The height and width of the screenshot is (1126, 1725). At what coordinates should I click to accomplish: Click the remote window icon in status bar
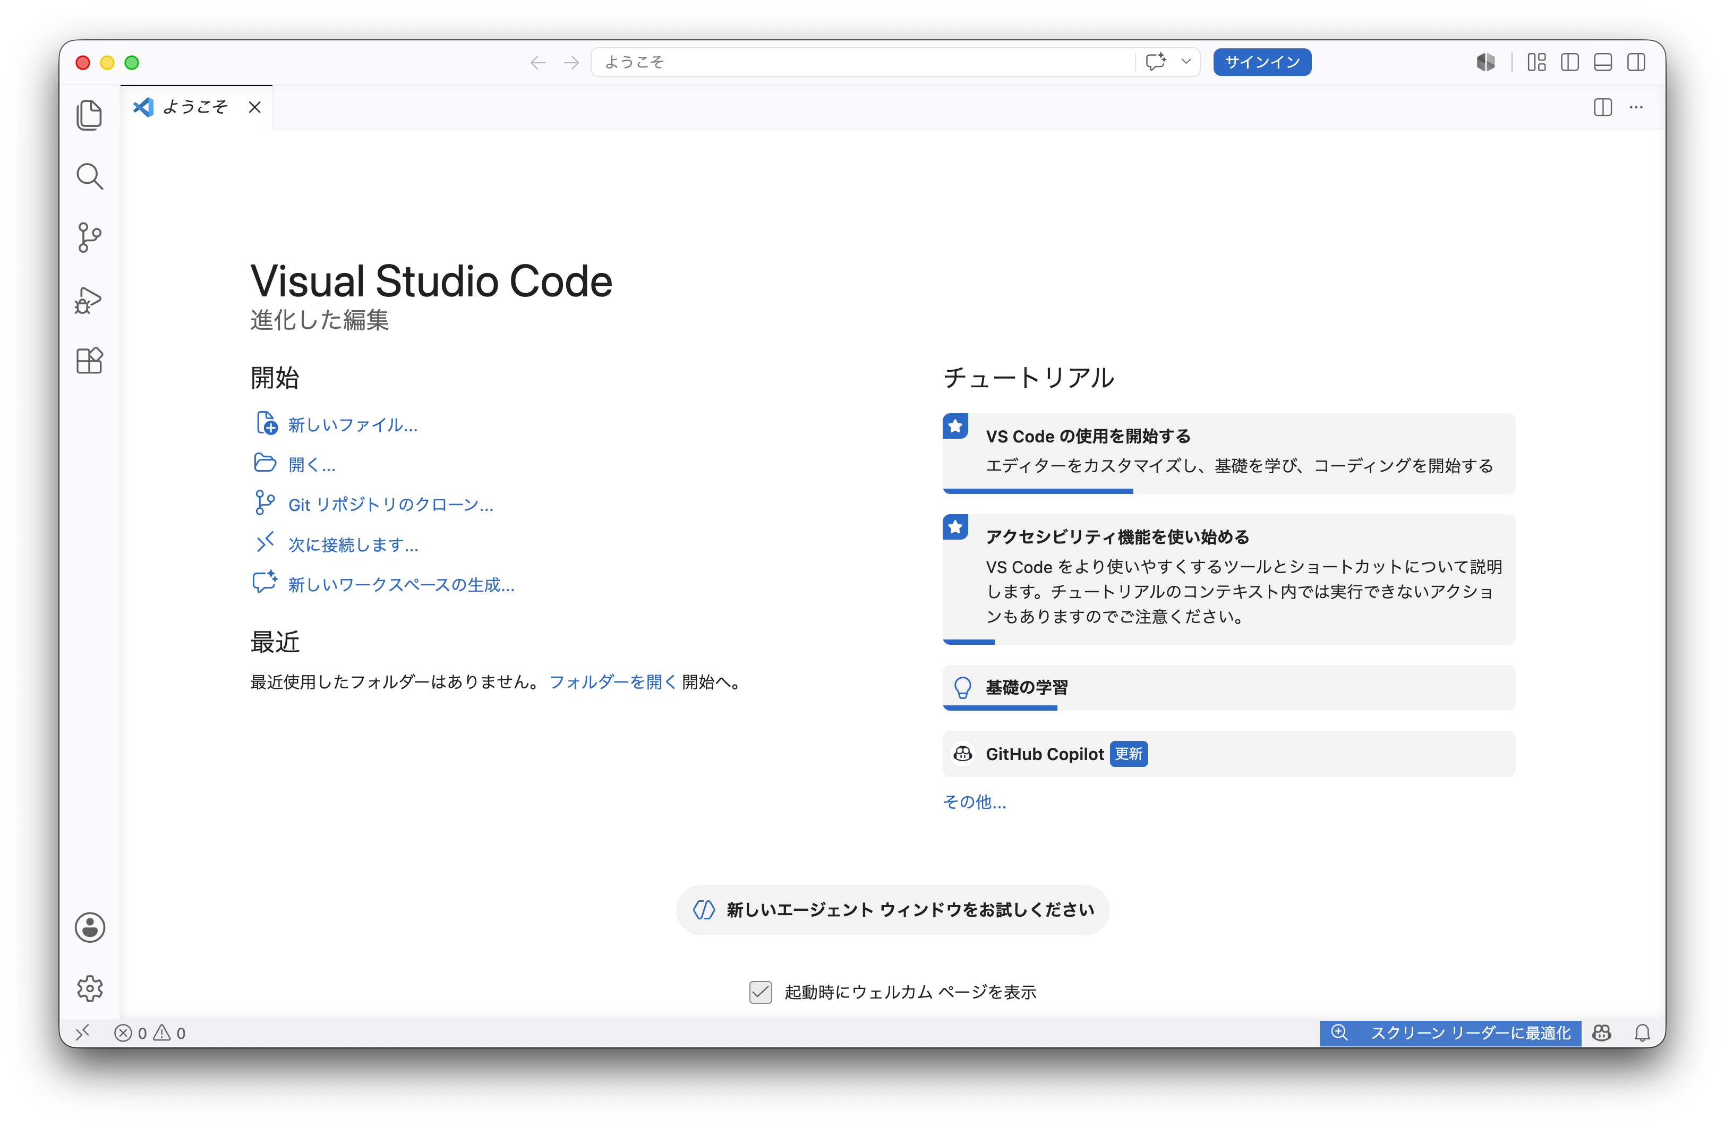click(x=83, y=1033)
